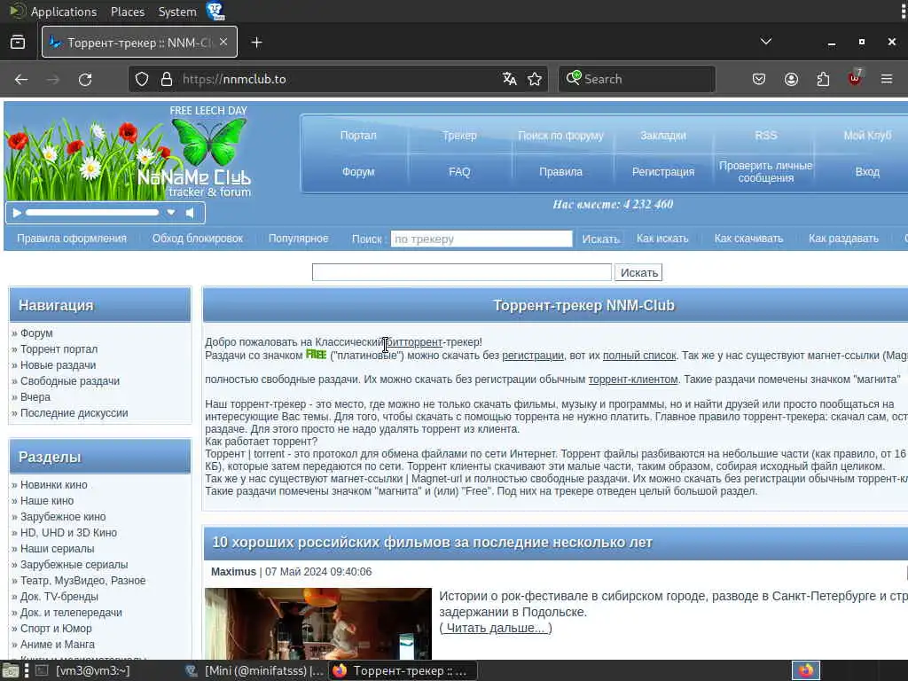Click the site security padlock icon
The width and height of the screenshot is (908, 681).
coord(167,79)
